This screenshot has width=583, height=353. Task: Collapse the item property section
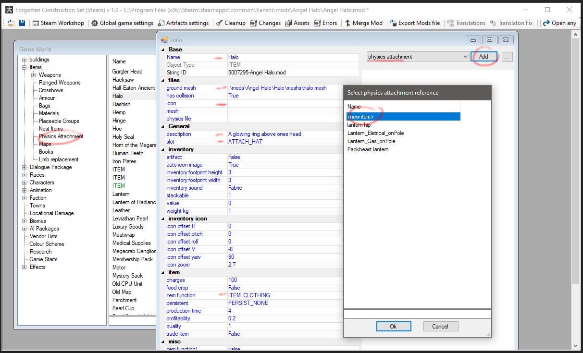point(162,272)
